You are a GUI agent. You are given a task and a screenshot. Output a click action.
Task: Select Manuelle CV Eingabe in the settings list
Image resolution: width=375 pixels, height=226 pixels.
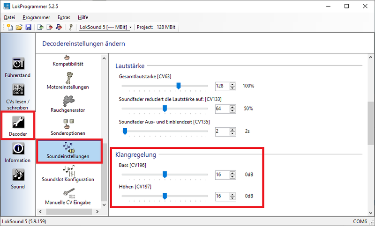[x=68, y=197]
